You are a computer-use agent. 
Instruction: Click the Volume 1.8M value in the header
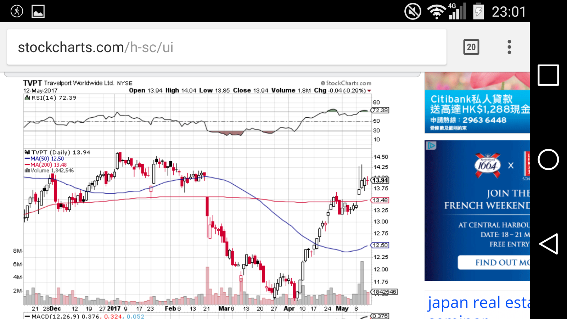point(291,90)
